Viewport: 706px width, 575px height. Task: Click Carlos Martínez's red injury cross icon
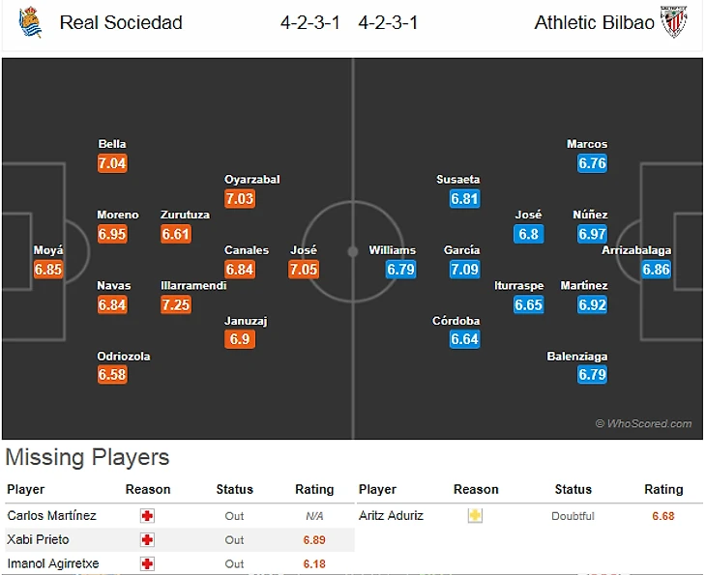point(147,516)
